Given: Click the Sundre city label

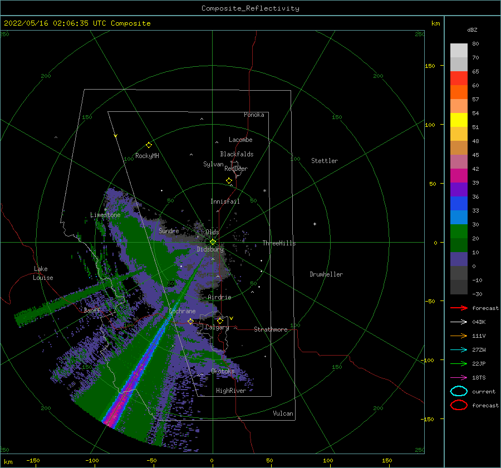Looking at the screenshot, I should (169, 230).
